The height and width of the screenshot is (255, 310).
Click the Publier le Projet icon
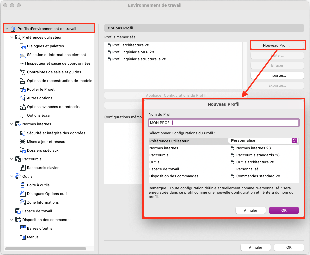pos(22,89)
